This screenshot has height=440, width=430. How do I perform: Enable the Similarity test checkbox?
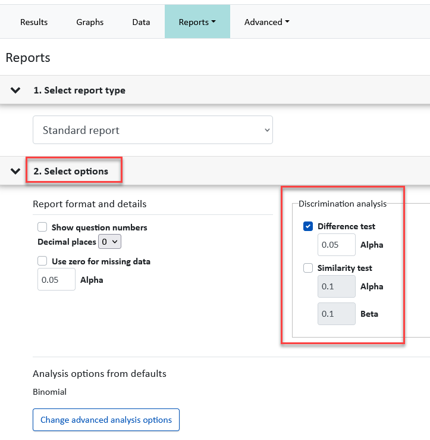point(308,268)
